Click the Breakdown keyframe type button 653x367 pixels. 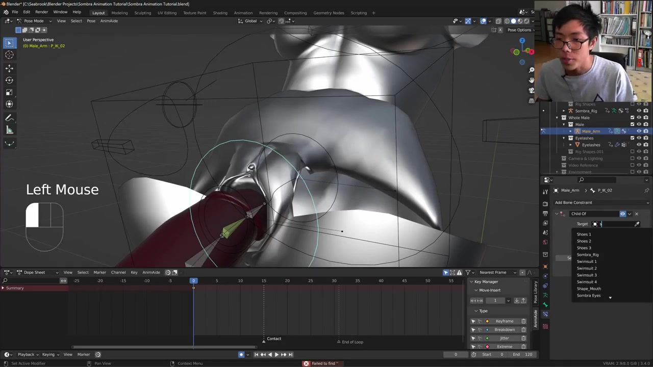coord(504,330)
